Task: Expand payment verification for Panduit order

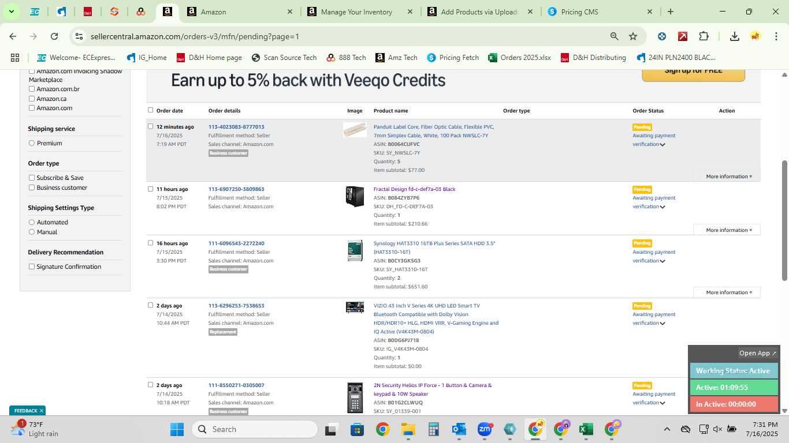Action: 663,144
